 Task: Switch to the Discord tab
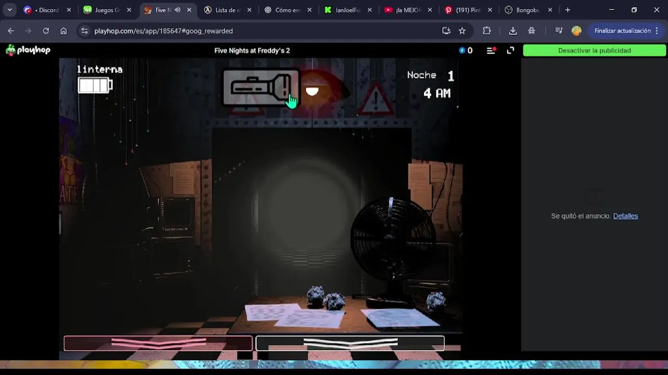coord(47,10)
